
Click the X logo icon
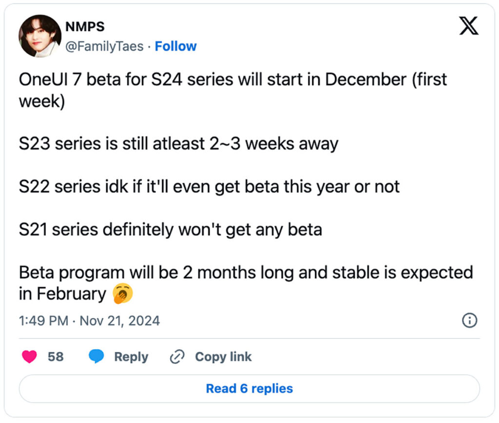click(x=468, y=26)
